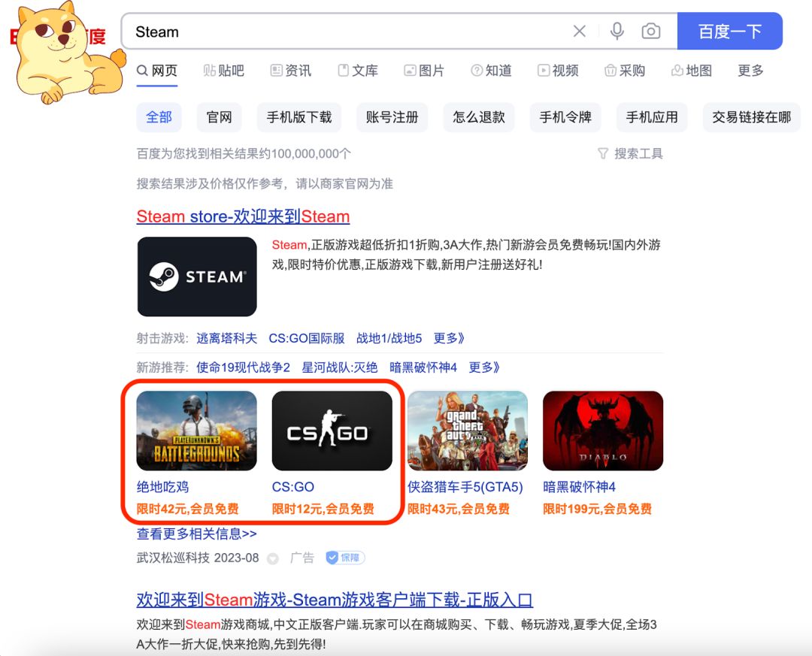This screenshot has height=656, width=812.
Task: Click the 限时12元,会员免费 price text
Action: coord(323,509)
